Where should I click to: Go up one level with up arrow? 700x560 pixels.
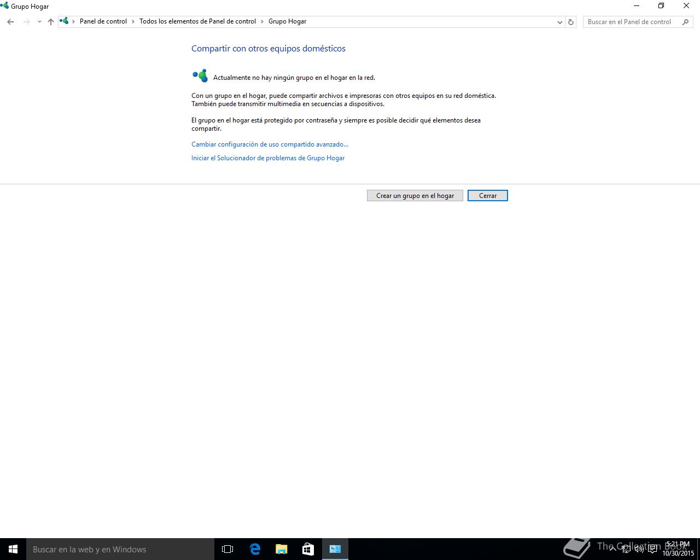[50, 22]
